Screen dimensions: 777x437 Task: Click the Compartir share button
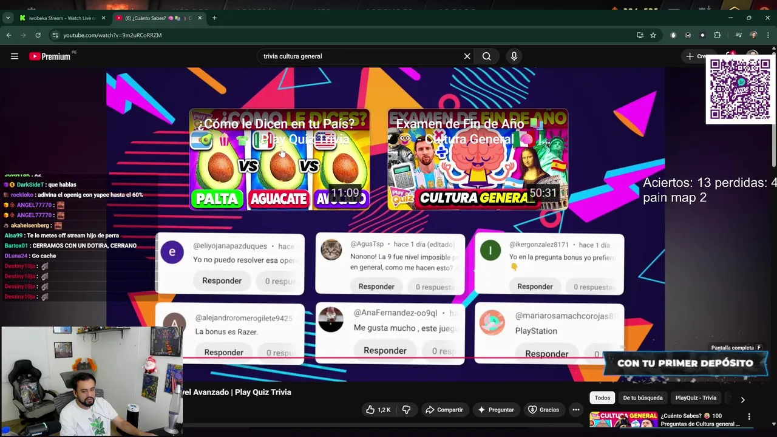pyautogui.click(x=444, y=410)
